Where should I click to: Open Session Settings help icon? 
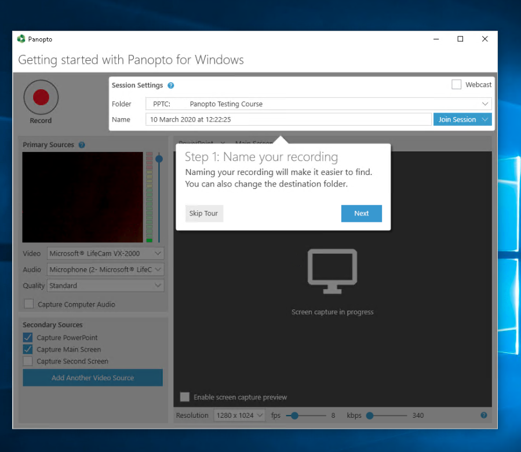171,85
